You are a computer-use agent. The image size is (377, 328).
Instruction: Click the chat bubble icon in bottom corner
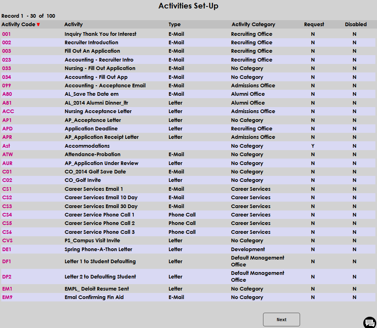coord(369,322)
